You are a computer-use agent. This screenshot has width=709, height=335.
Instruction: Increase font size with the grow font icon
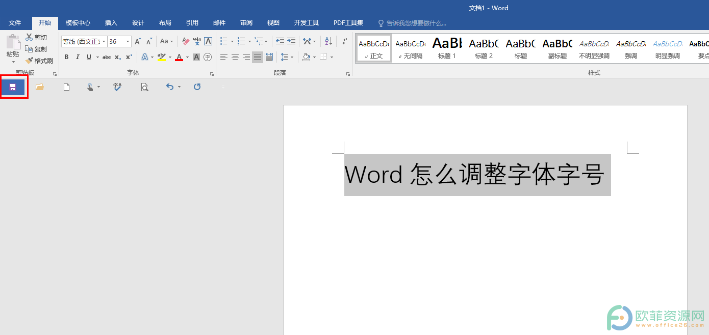pos(138,41)
